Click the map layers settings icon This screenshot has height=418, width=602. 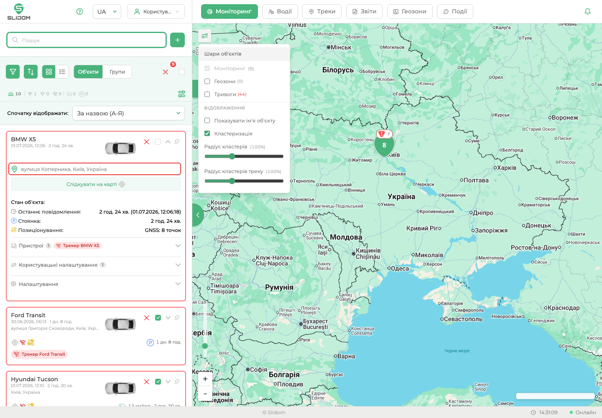pyautogui.click(x=204, y=36)
